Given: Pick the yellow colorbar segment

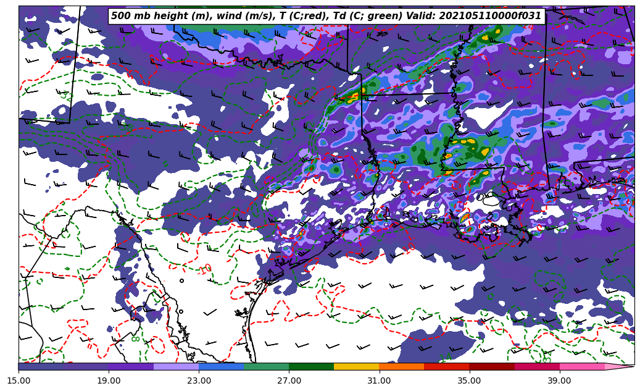Looking at the screenshot, I should coord(356,367).
